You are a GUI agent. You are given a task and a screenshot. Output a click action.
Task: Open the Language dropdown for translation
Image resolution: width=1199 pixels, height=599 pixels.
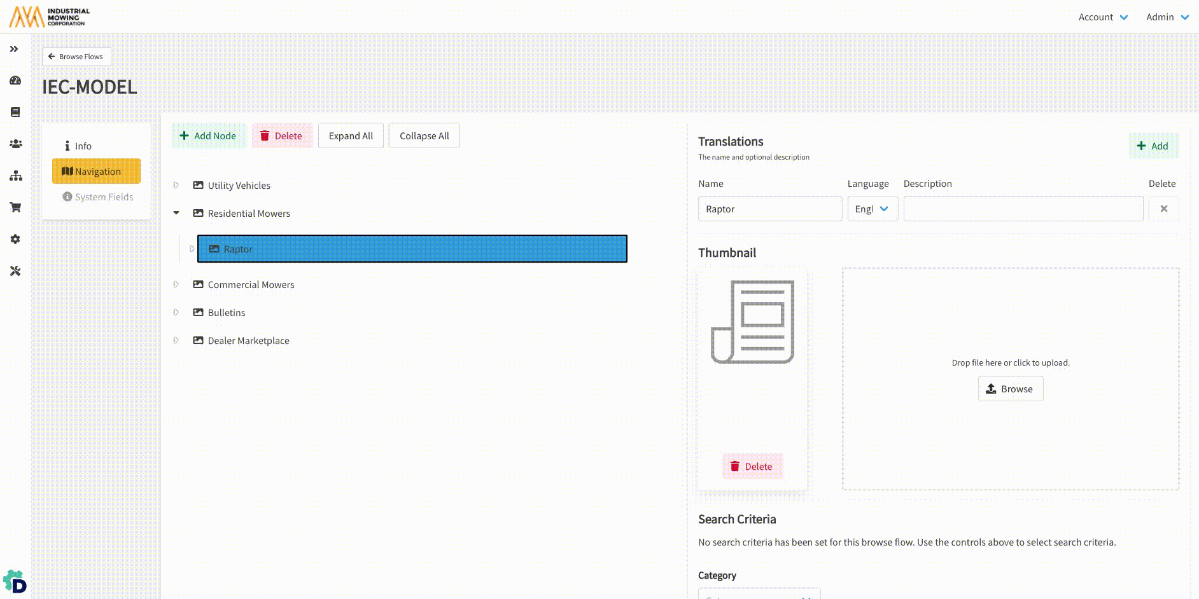[872, 209]
